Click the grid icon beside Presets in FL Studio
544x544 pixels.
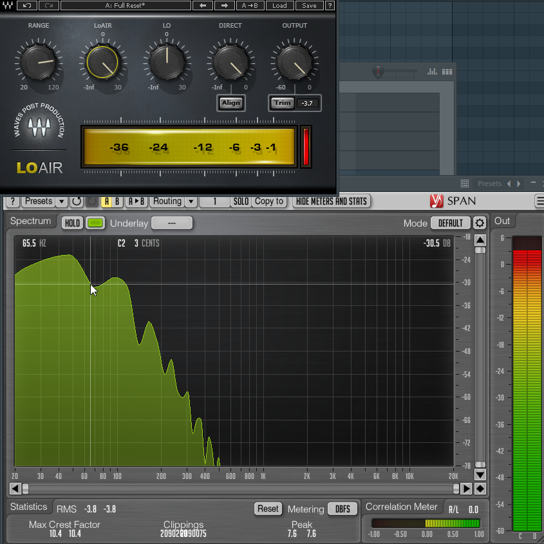(465, 183)
